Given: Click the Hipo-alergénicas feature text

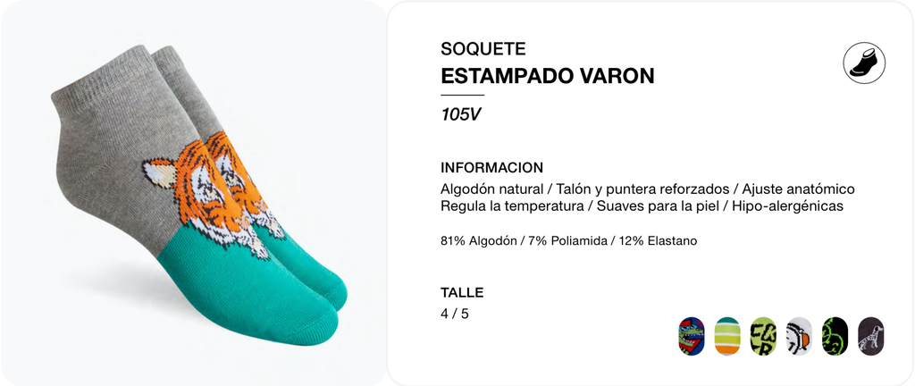Looking at the screenshot, I should 787,206.
